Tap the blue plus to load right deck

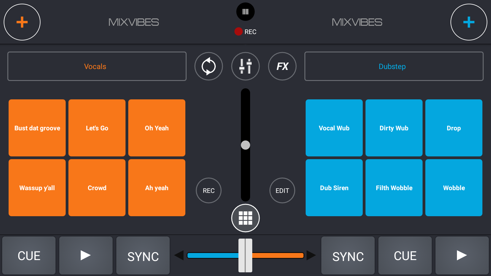pyautogui.click(x=469, y=22)
